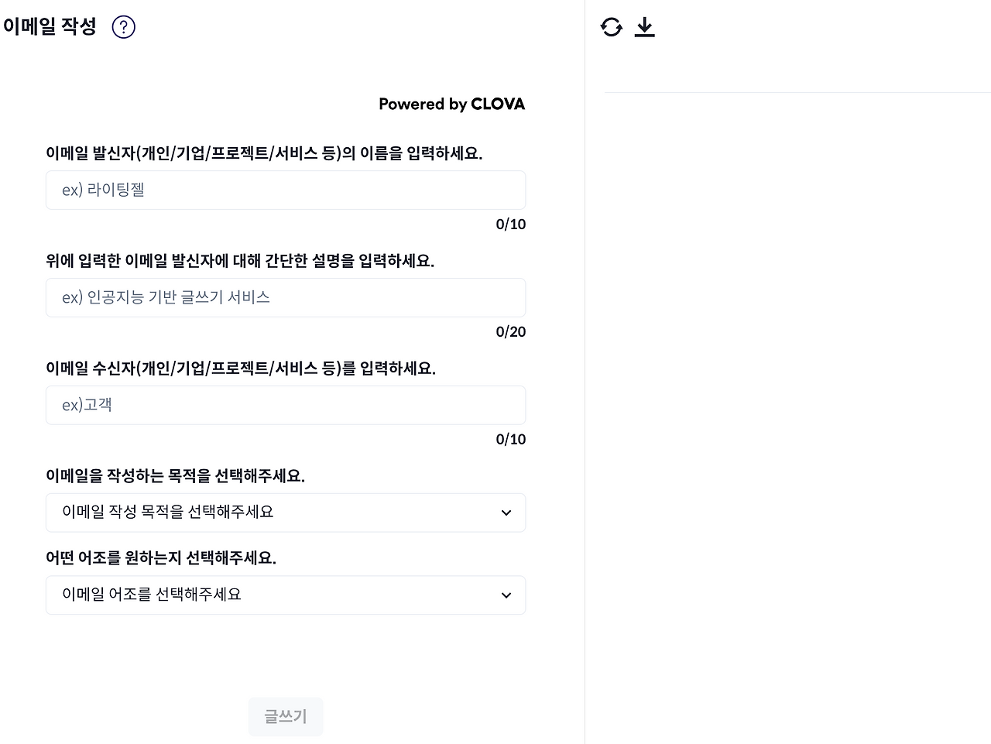Click the refresh icon in the result panel
This screenshot has width=991, height=744.
612,26
